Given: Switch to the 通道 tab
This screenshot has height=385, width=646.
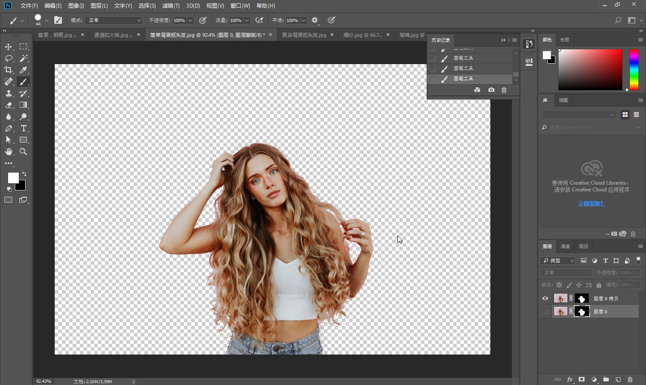Looking at the screenshot, I should pos(565,246).
